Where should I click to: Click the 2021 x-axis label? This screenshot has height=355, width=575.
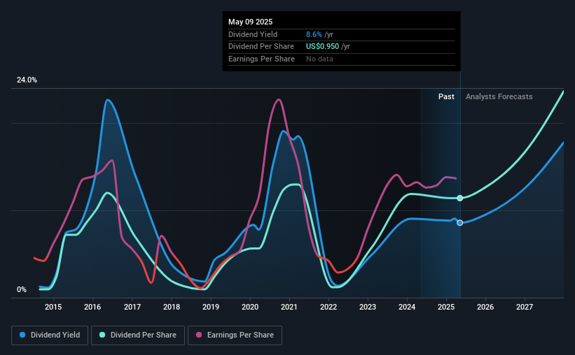pyautogui.click(x=289, y=307)
